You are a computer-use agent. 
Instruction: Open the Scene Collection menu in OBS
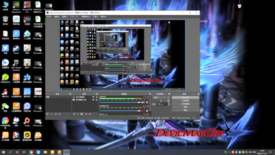(x=86, y=17)
